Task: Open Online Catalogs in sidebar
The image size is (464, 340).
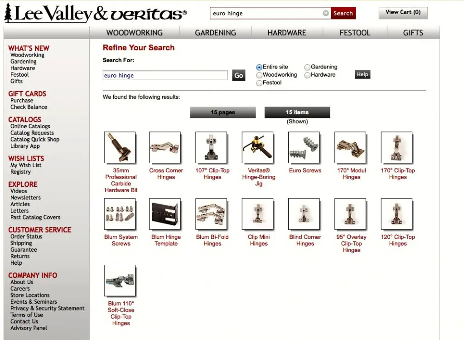Action: pyautogui.click(x=30, y=126)
